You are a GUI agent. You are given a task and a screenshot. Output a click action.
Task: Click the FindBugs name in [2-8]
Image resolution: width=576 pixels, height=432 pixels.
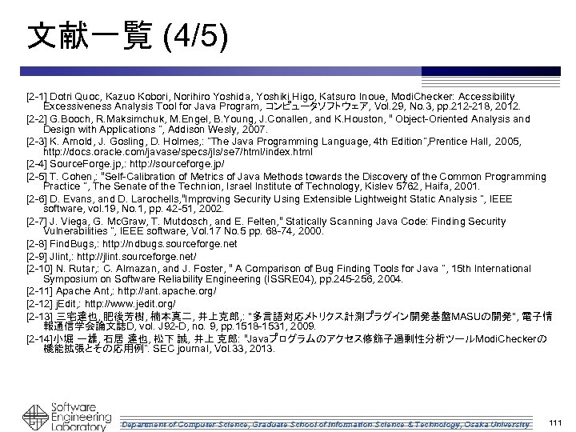pyautogui.click(x=72, y=244)
